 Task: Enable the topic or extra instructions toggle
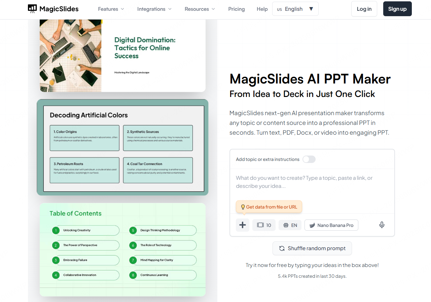pyautogui.click(x=309, y=159)
